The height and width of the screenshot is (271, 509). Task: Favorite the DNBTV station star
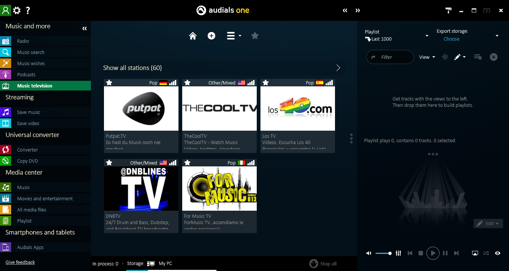pyautogui.click(x=109, y=163)
